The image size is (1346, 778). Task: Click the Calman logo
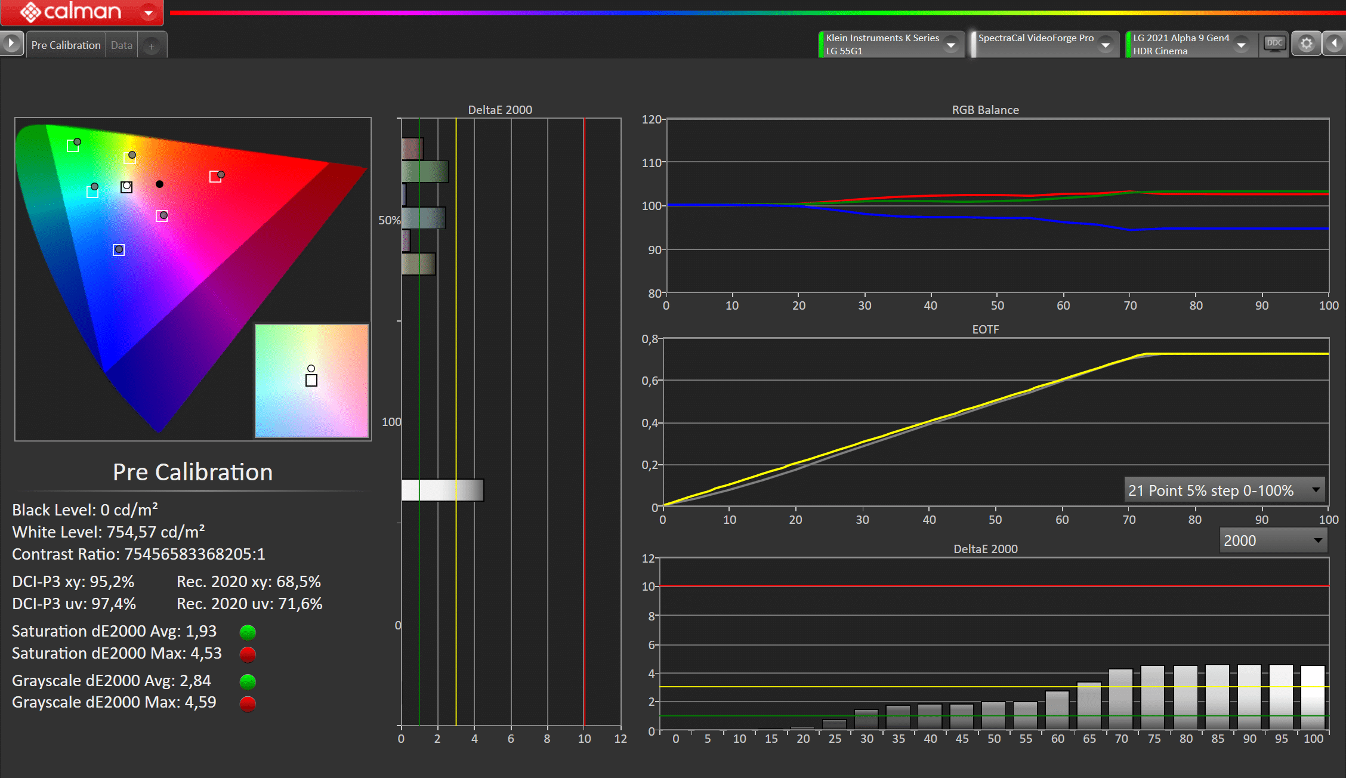[x=70, y=11]
